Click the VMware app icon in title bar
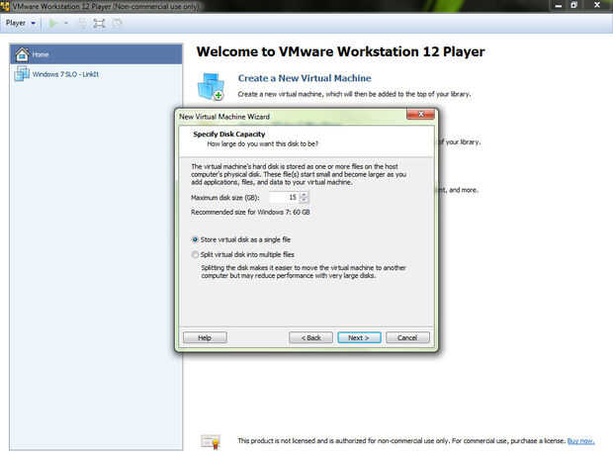 pyautogui.click(x=5, y=6)
